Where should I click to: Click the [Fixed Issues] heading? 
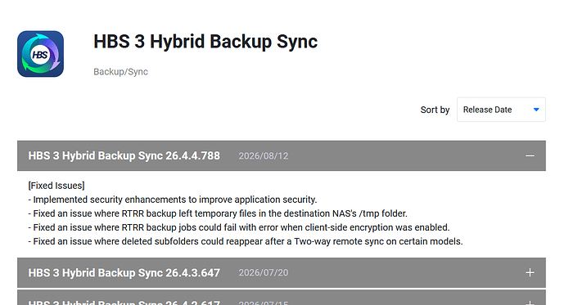[56, 186]
